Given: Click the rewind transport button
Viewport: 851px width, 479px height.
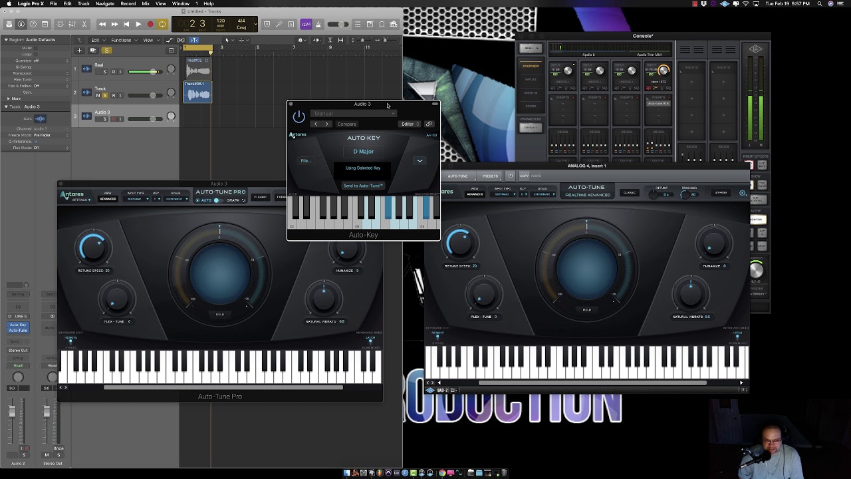Looking at the screenshot, I should coord(102,24).
